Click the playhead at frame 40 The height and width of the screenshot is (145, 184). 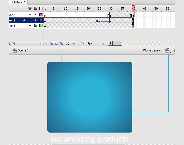[133, 8]
